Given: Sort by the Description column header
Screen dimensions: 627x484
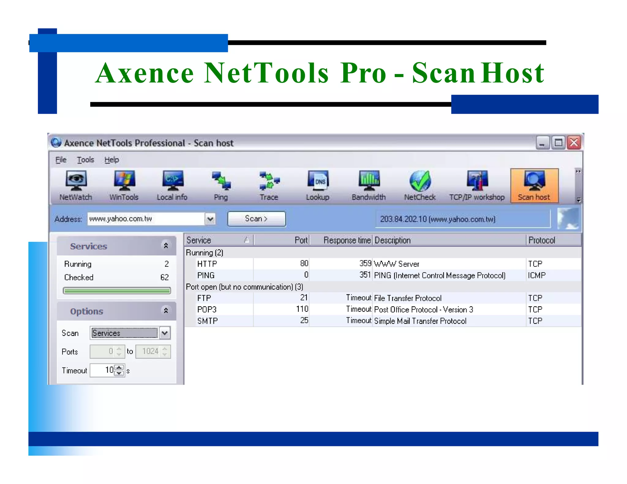Looking at the screenshot, I should coord(449,240).
